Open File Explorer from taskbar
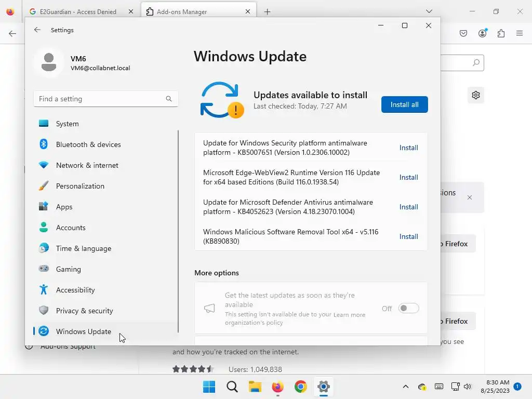Viewport: 532px width, 399px height. click(x=255, y=387)
